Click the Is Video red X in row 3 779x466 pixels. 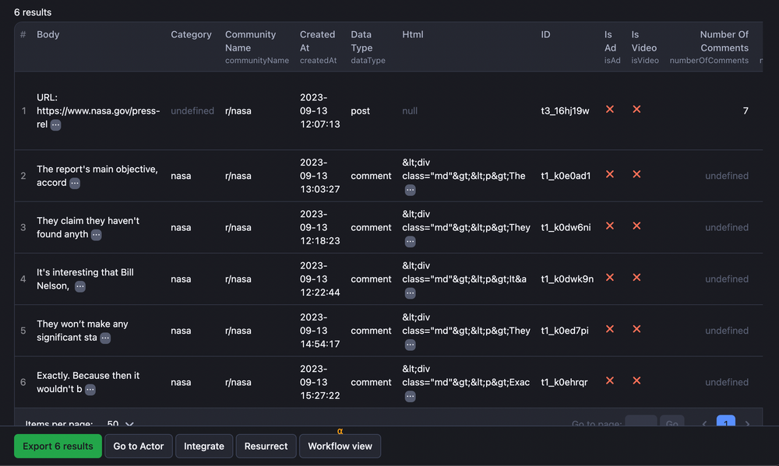tap(636, 226)
